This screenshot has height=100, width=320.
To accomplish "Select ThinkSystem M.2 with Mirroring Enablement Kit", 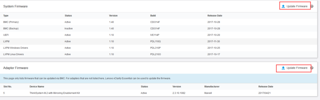I will pos(55,93).
